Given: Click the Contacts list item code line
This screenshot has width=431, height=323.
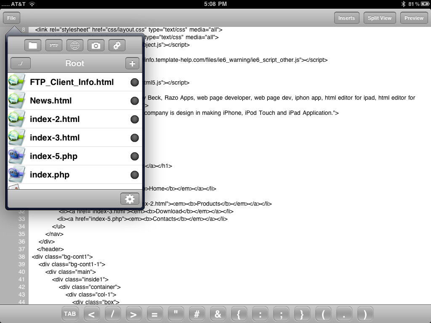Looking at the screenshot, I should (x=142, y=219).
